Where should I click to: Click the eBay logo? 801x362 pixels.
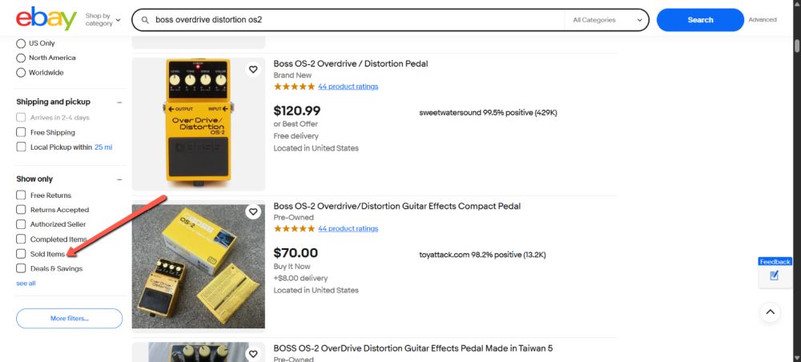click(46, 19)
